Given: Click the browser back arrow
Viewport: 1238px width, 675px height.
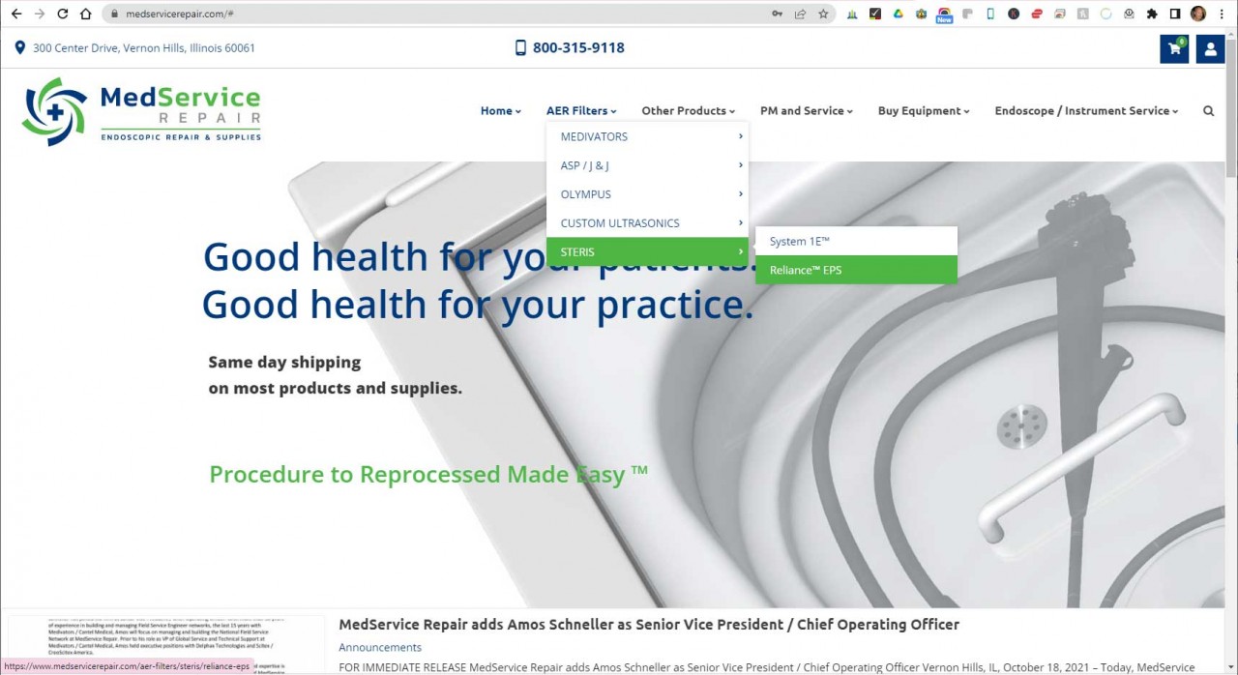Looking at the screenshot, I should point(15,15).
